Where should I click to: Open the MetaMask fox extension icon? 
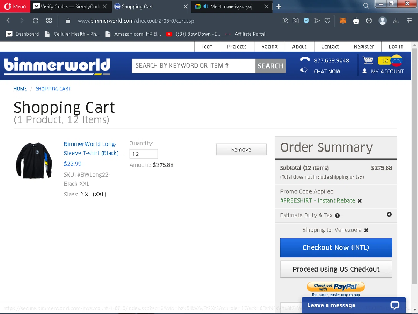[x=343, y=20]
